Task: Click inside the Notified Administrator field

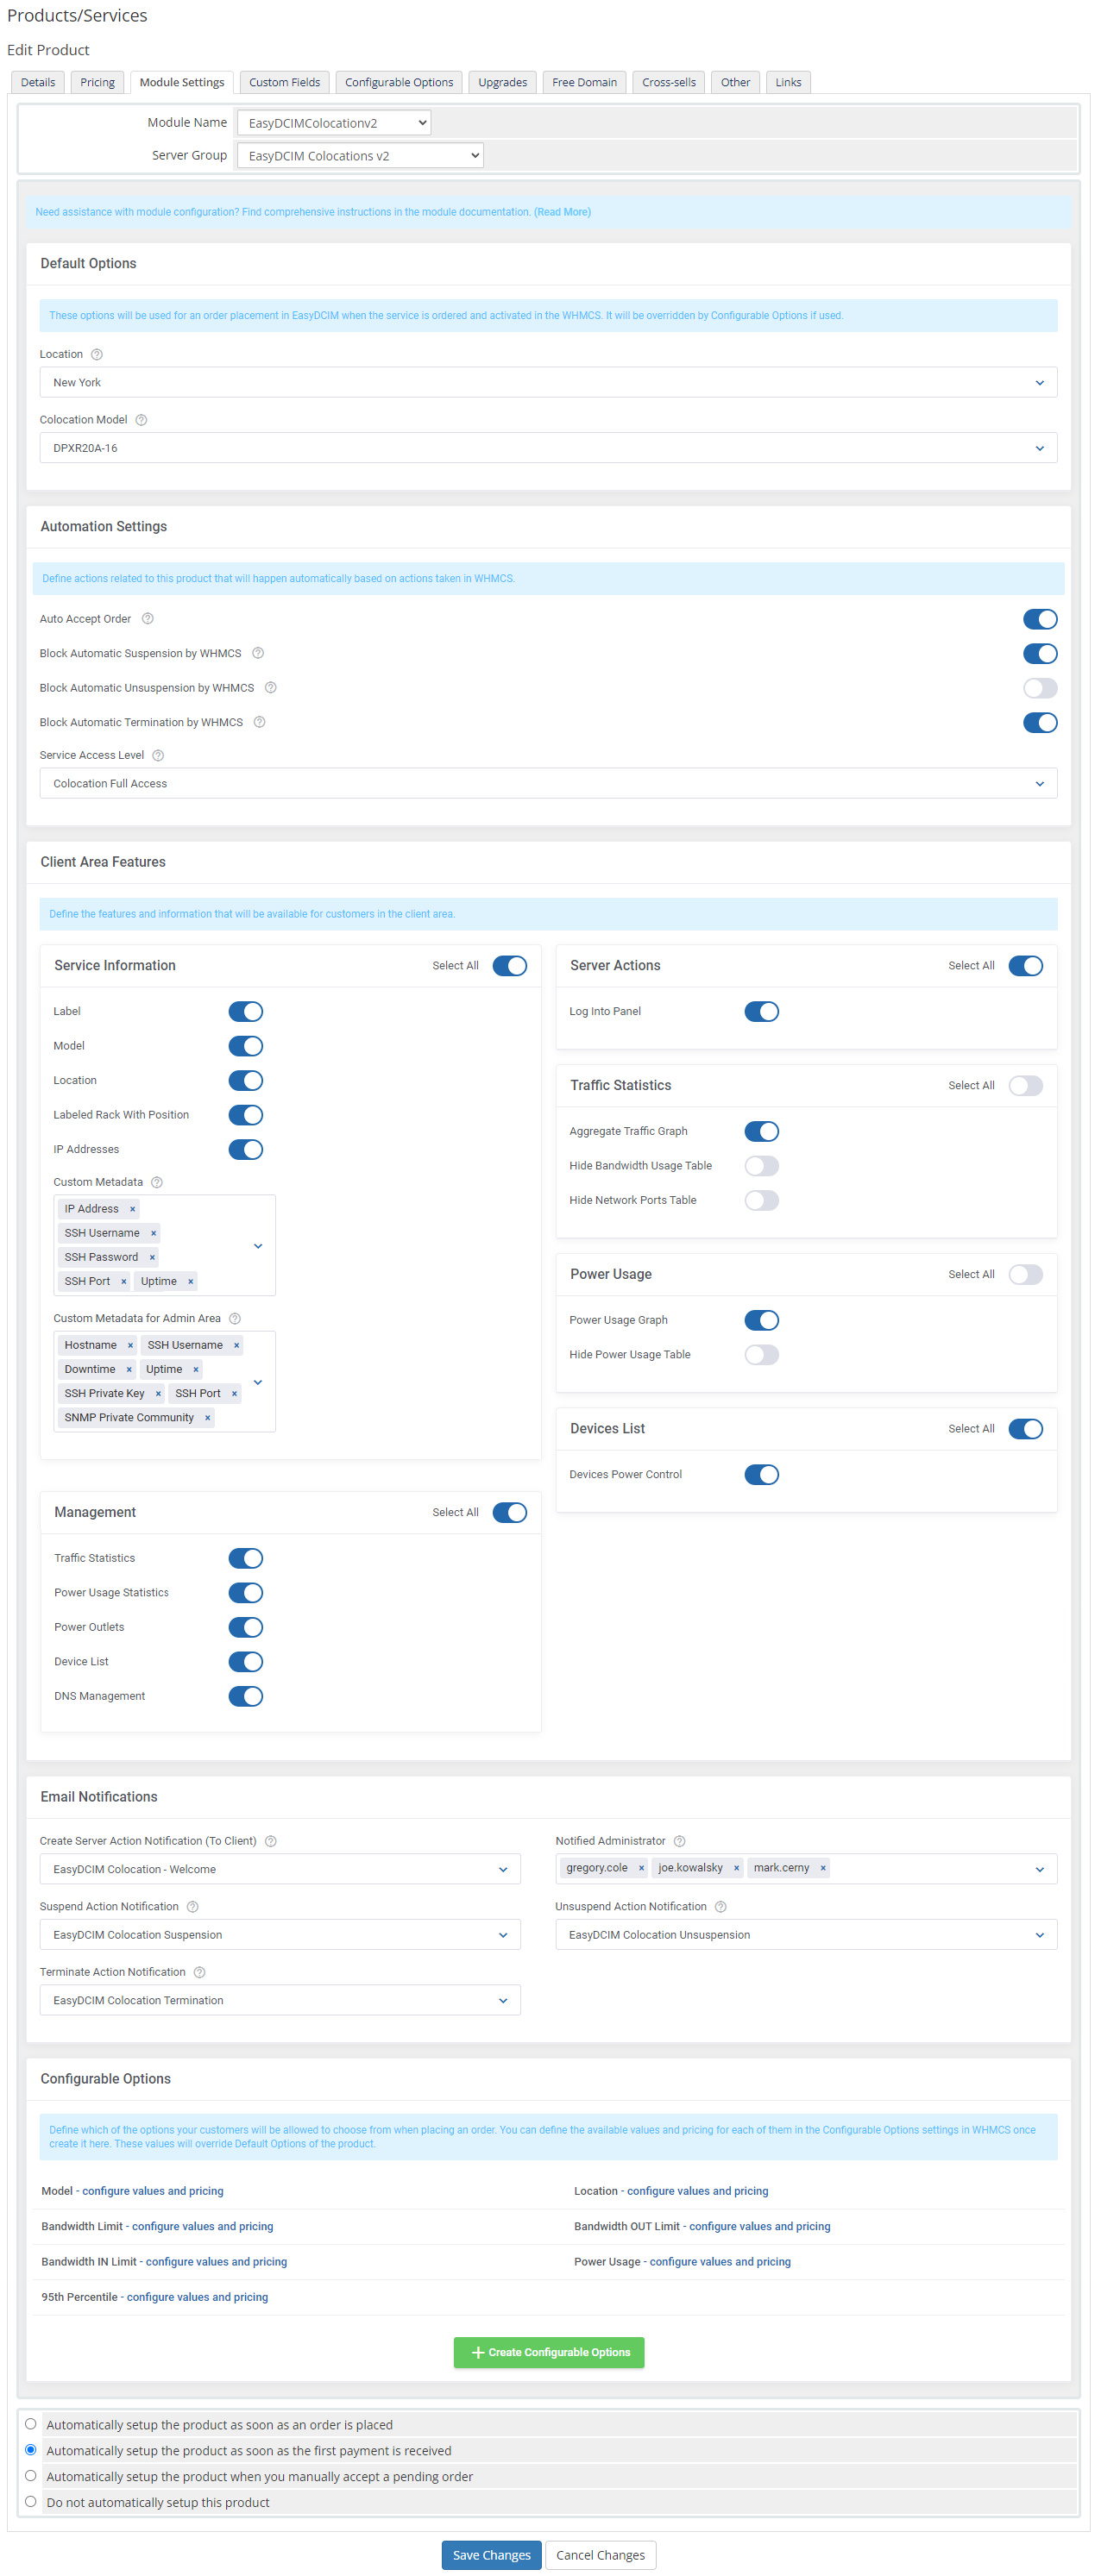Action: 806,1868
